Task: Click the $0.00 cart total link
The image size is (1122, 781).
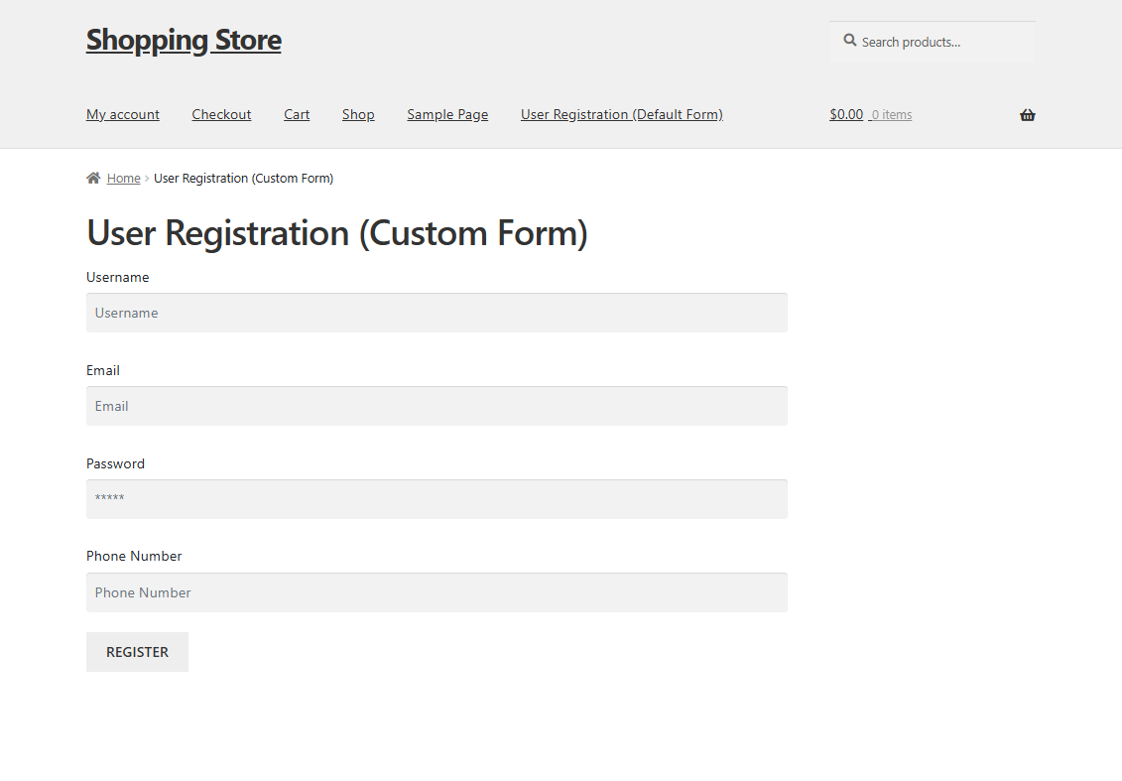Action: tap(846, 114)
